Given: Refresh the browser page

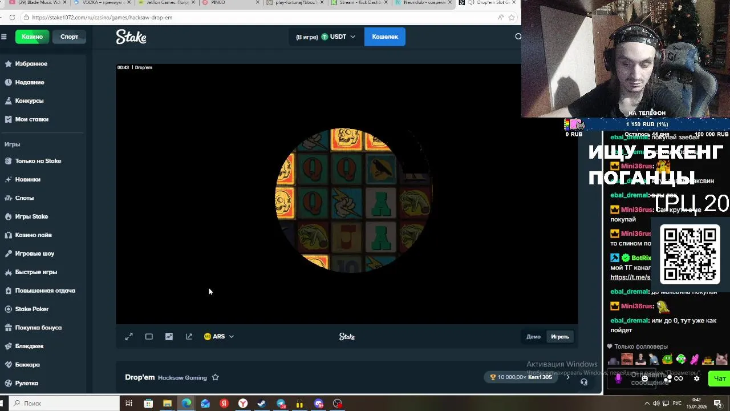Looking at the screenshot, I should pos(12,17).
